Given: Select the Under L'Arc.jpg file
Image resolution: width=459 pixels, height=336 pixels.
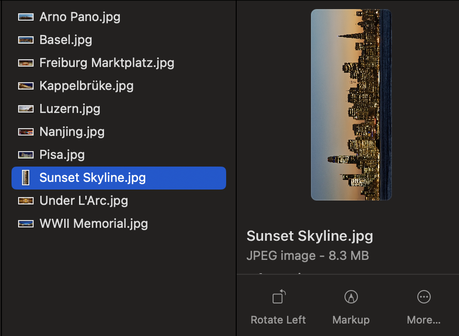Looking at the screenshot, I should point(83,201).
